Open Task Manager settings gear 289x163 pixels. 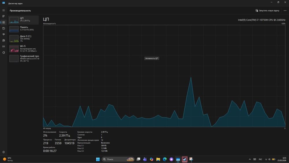pyautogui.click(x=3, y=152)
